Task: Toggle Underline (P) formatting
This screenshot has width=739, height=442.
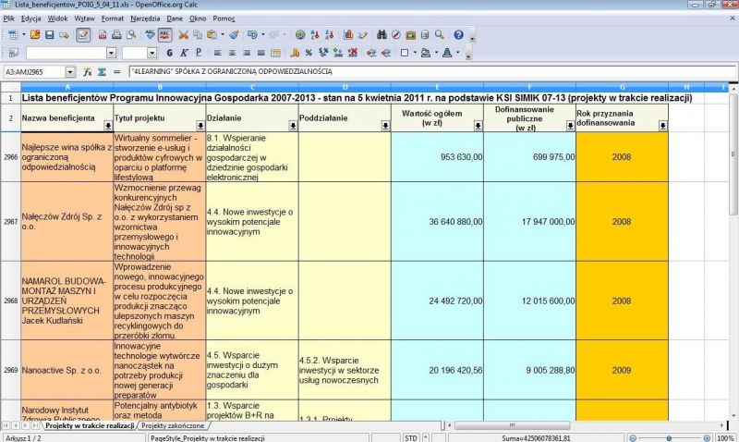Action: click(199, 53)
